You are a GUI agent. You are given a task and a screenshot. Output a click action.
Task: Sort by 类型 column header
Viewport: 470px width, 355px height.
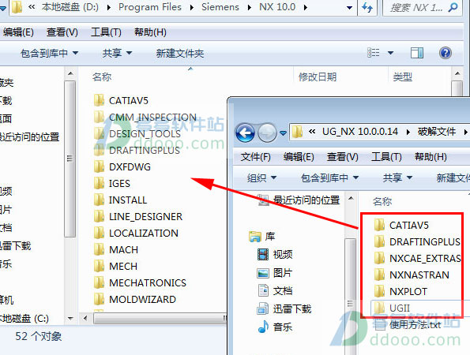pyautogui.click(x=403, y=77)
